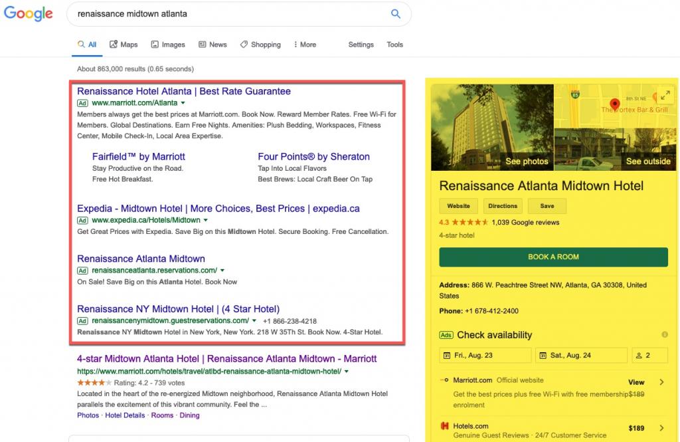Click the info icon beside Check availability
The height and width of the screenshot is (442, 680).
664,335
